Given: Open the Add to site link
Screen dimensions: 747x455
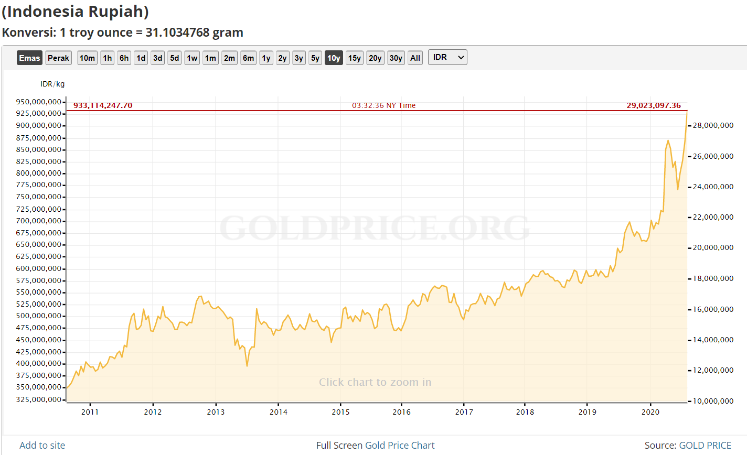Looking at the screenshot, I should (42, 446).
